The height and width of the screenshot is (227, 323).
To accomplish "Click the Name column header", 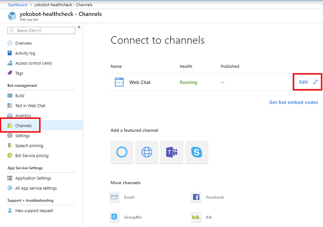I will tap(116, 66).
